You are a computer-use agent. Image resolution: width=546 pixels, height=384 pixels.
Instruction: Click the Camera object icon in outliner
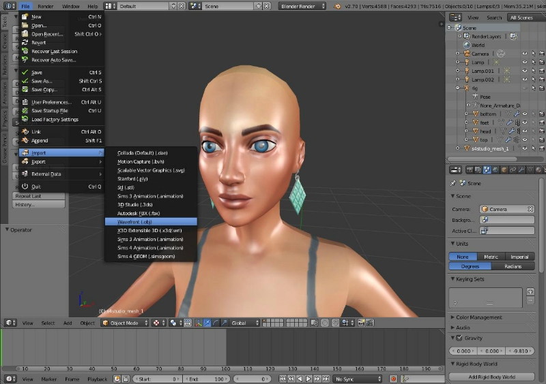pos(467,53)
